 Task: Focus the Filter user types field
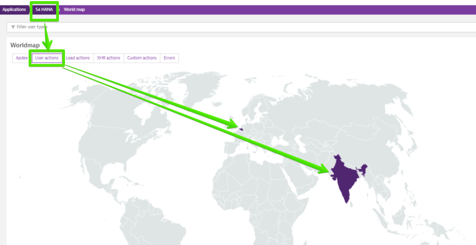tap(241, 27)
